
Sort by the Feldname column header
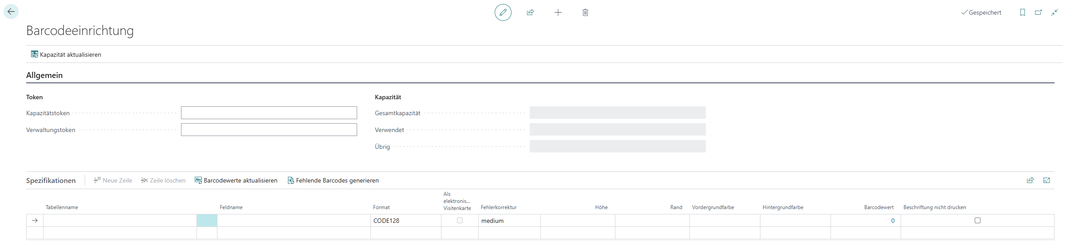click(231, 207)
